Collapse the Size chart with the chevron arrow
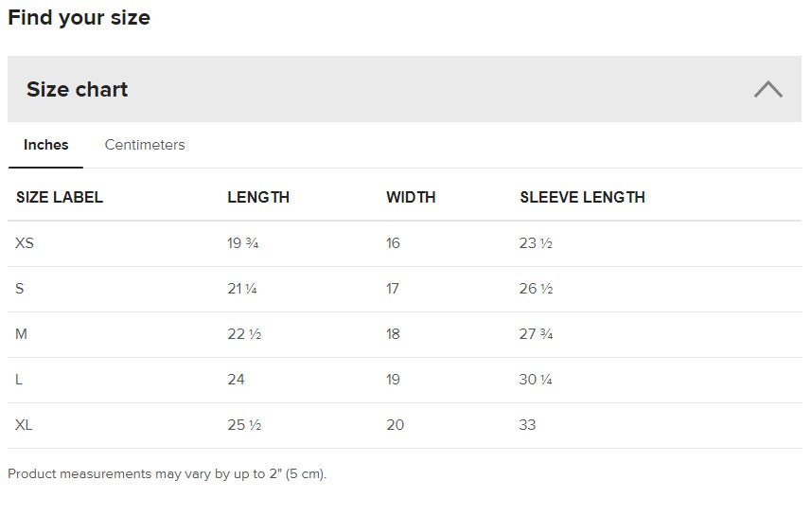 (x=767, y=90)
